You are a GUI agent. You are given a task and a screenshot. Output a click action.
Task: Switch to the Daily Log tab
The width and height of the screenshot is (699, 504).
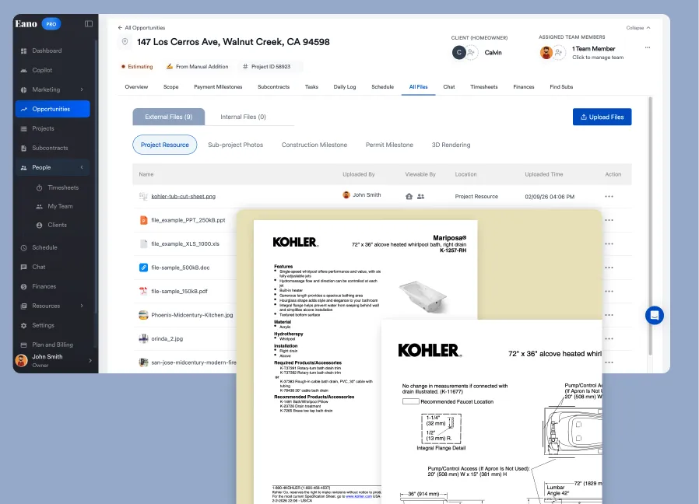[345, 87]
